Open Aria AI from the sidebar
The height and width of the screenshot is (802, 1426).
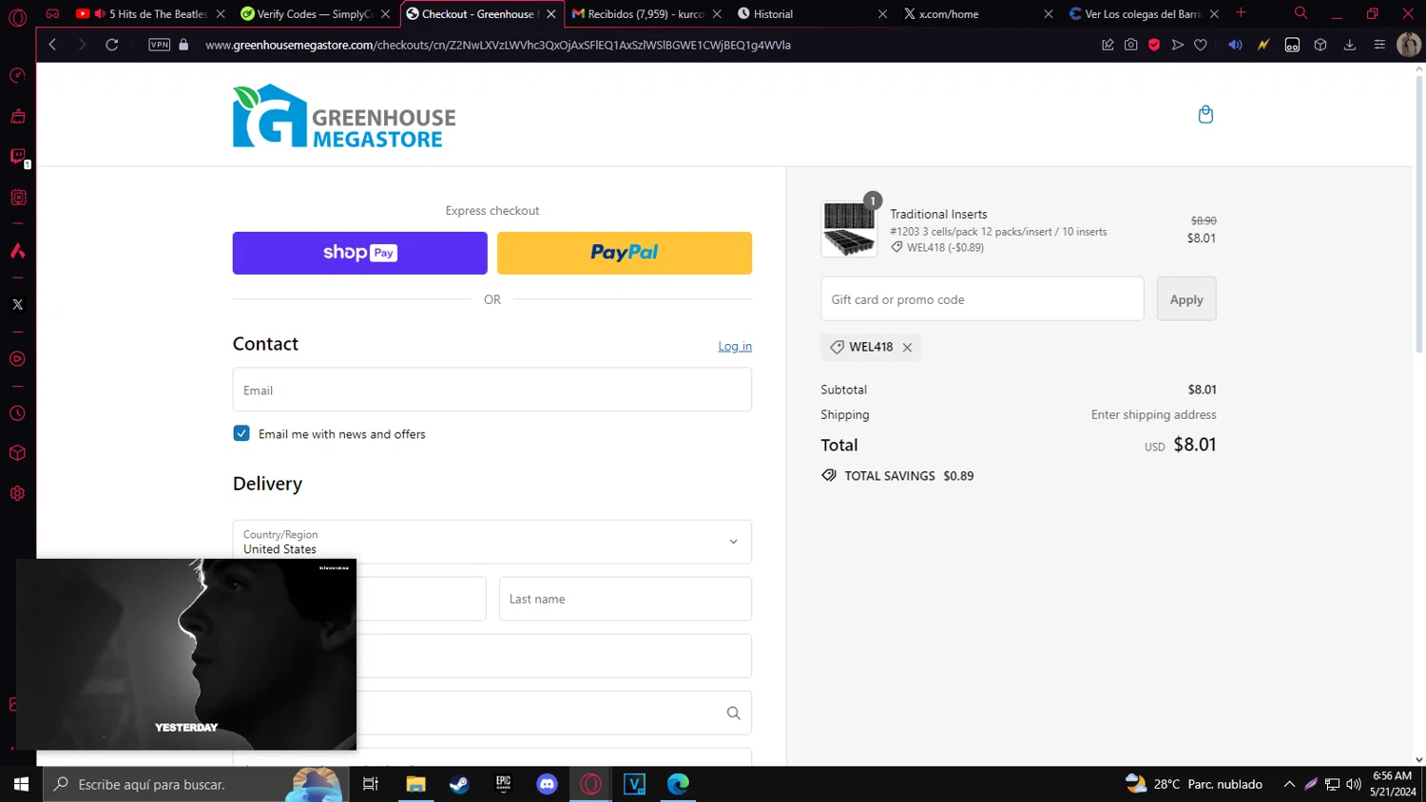click(17, 251)
